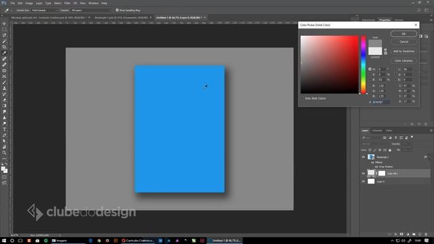Open Windows Start menu
This screenshot has height=244, width=434.
pos(4,241)
